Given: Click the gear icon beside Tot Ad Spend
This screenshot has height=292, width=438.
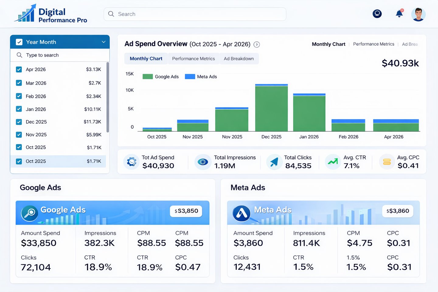Looking at the screenshot, I should coord(131,162).
